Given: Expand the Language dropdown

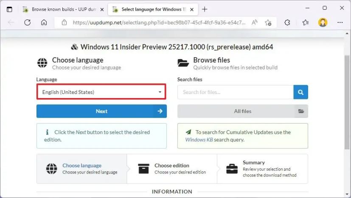Looking at the screenshot, I should coord(101,92).
